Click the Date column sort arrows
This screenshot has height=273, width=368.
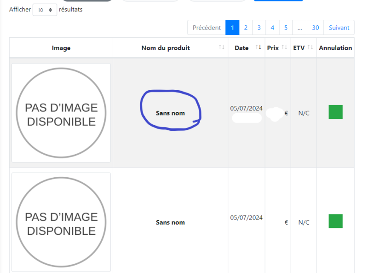[259, 48]
